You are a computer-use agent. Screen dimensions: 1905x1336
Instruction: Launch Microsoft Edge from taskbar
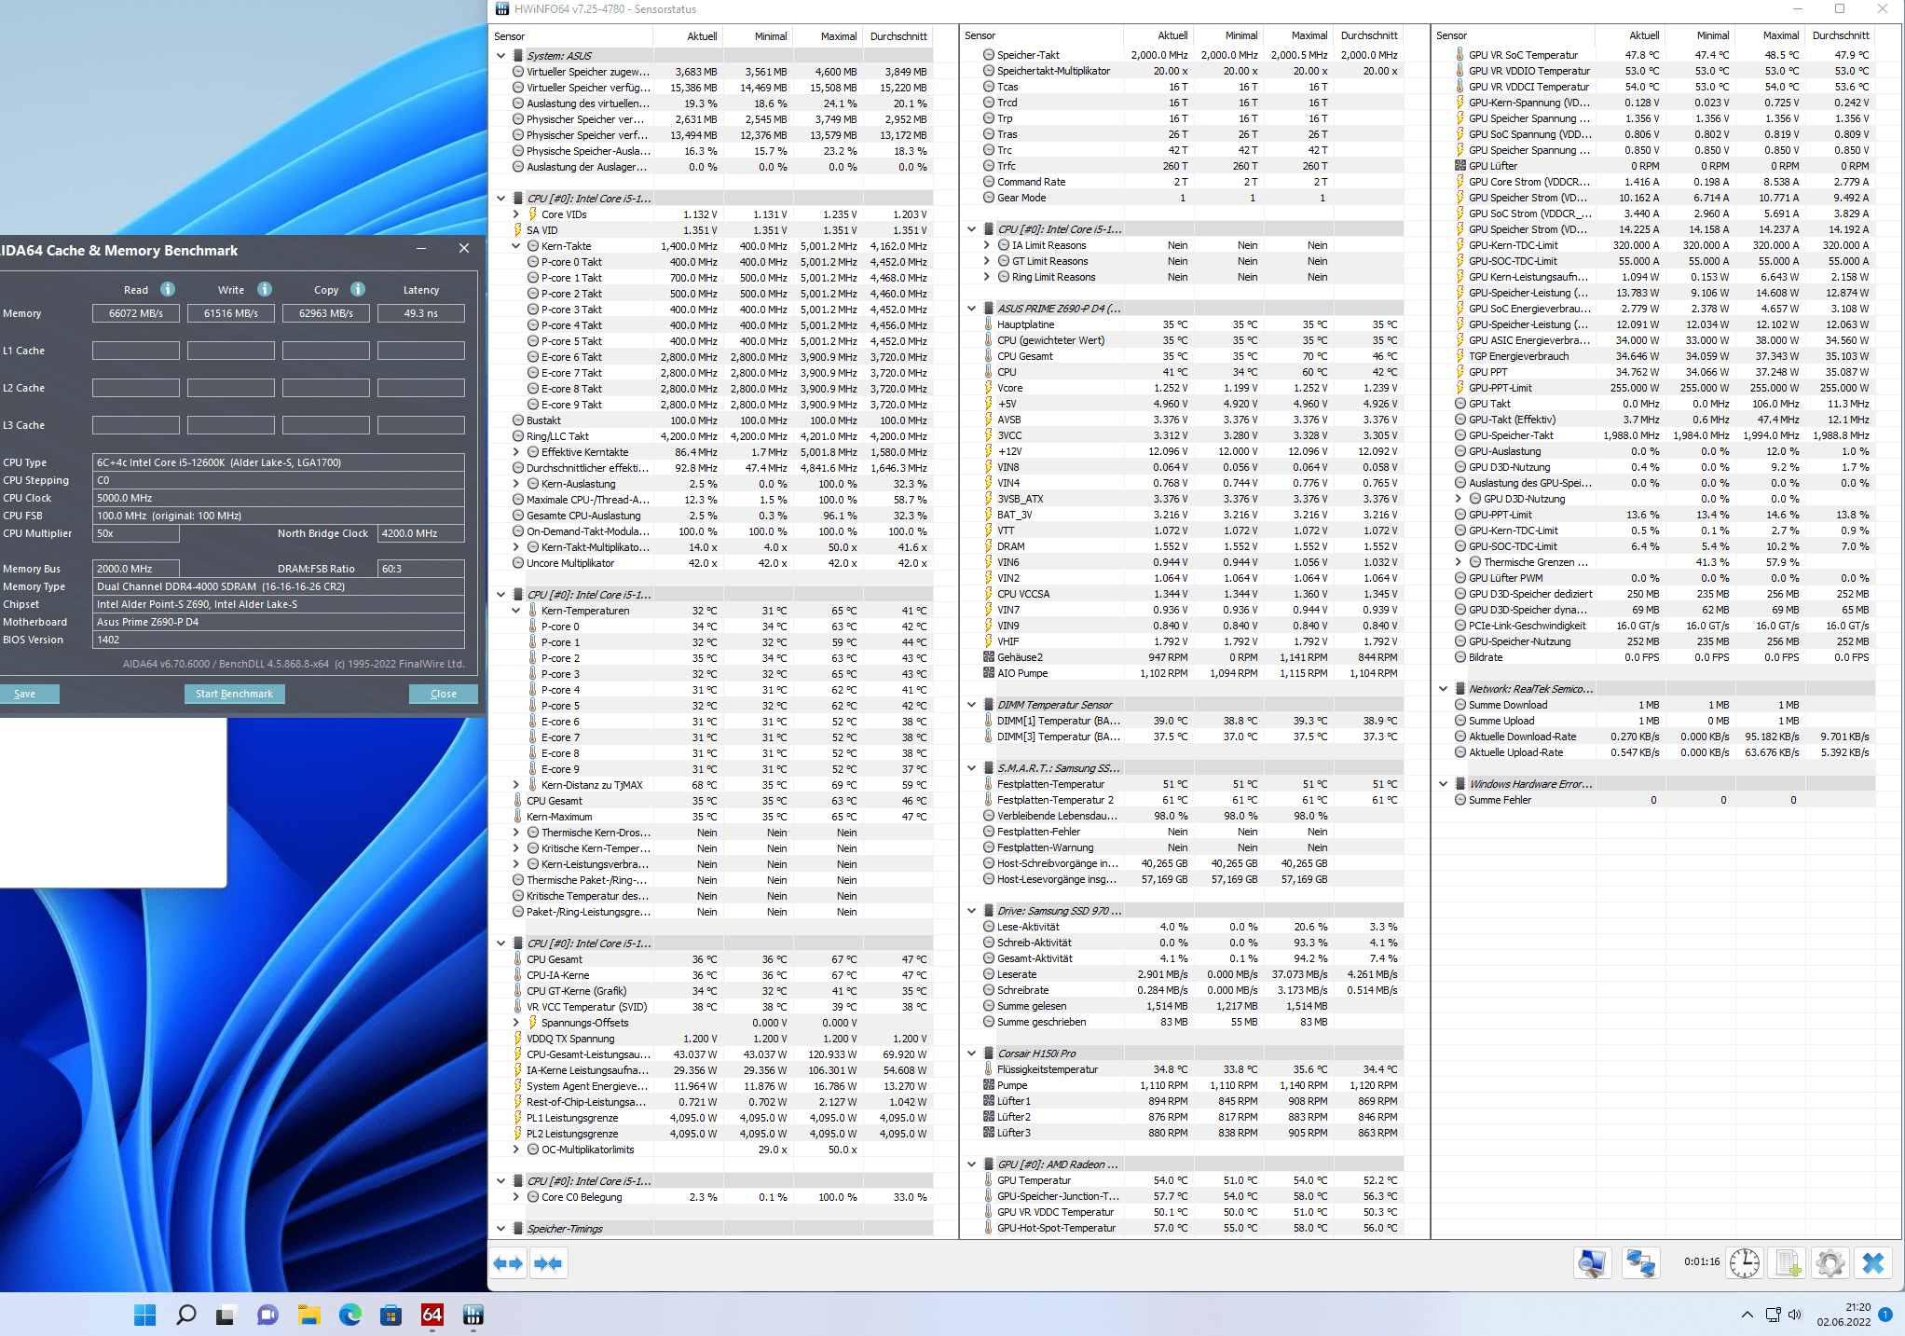coord(349,1315)
